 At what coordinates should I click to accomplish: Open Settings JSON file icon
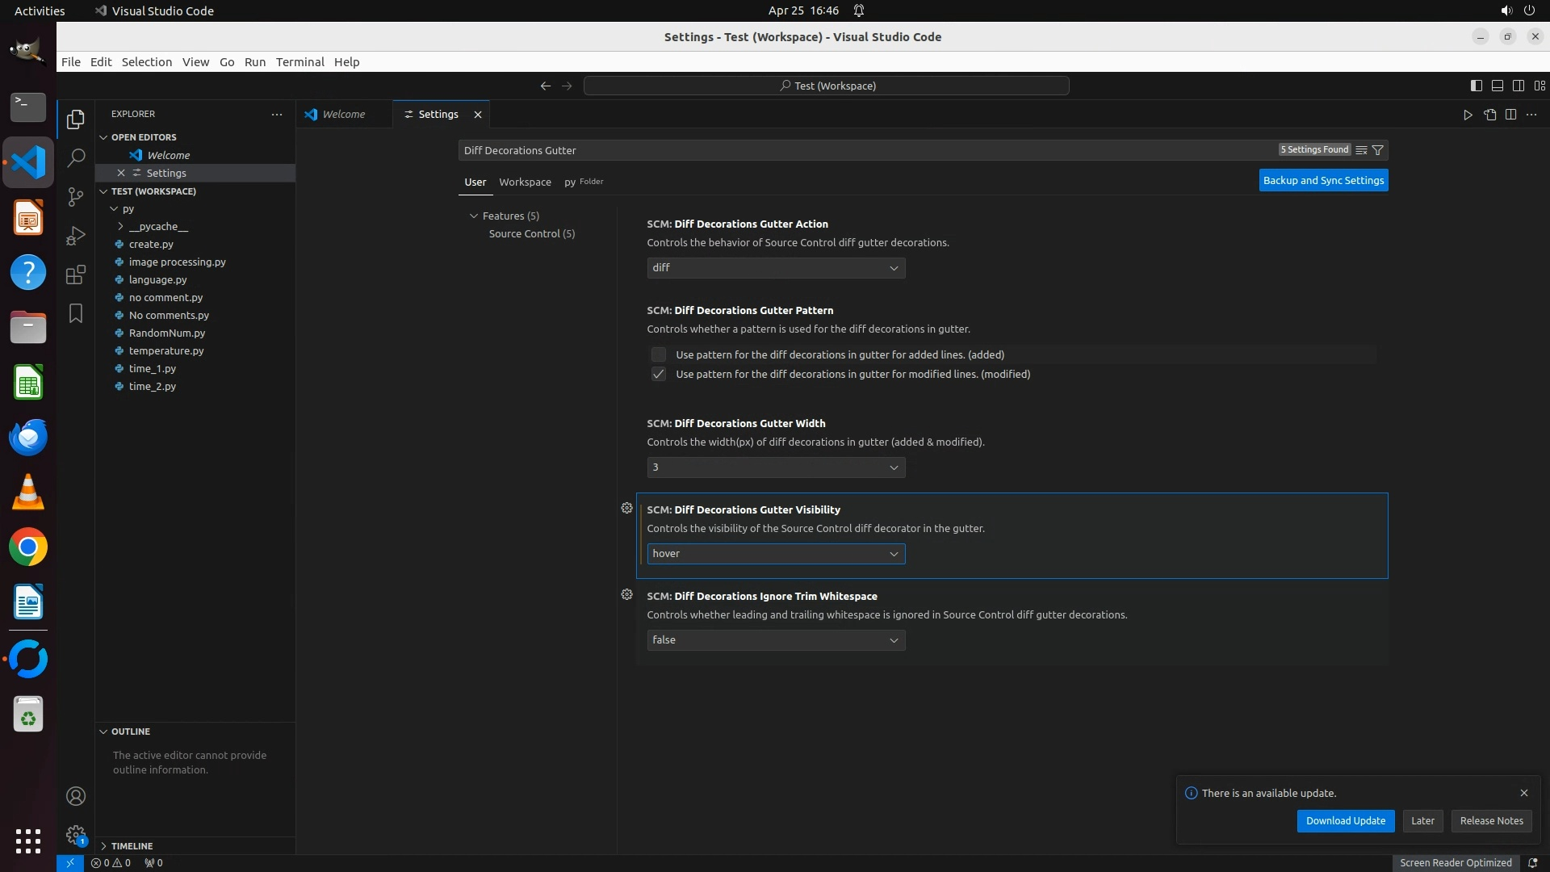1489,115
